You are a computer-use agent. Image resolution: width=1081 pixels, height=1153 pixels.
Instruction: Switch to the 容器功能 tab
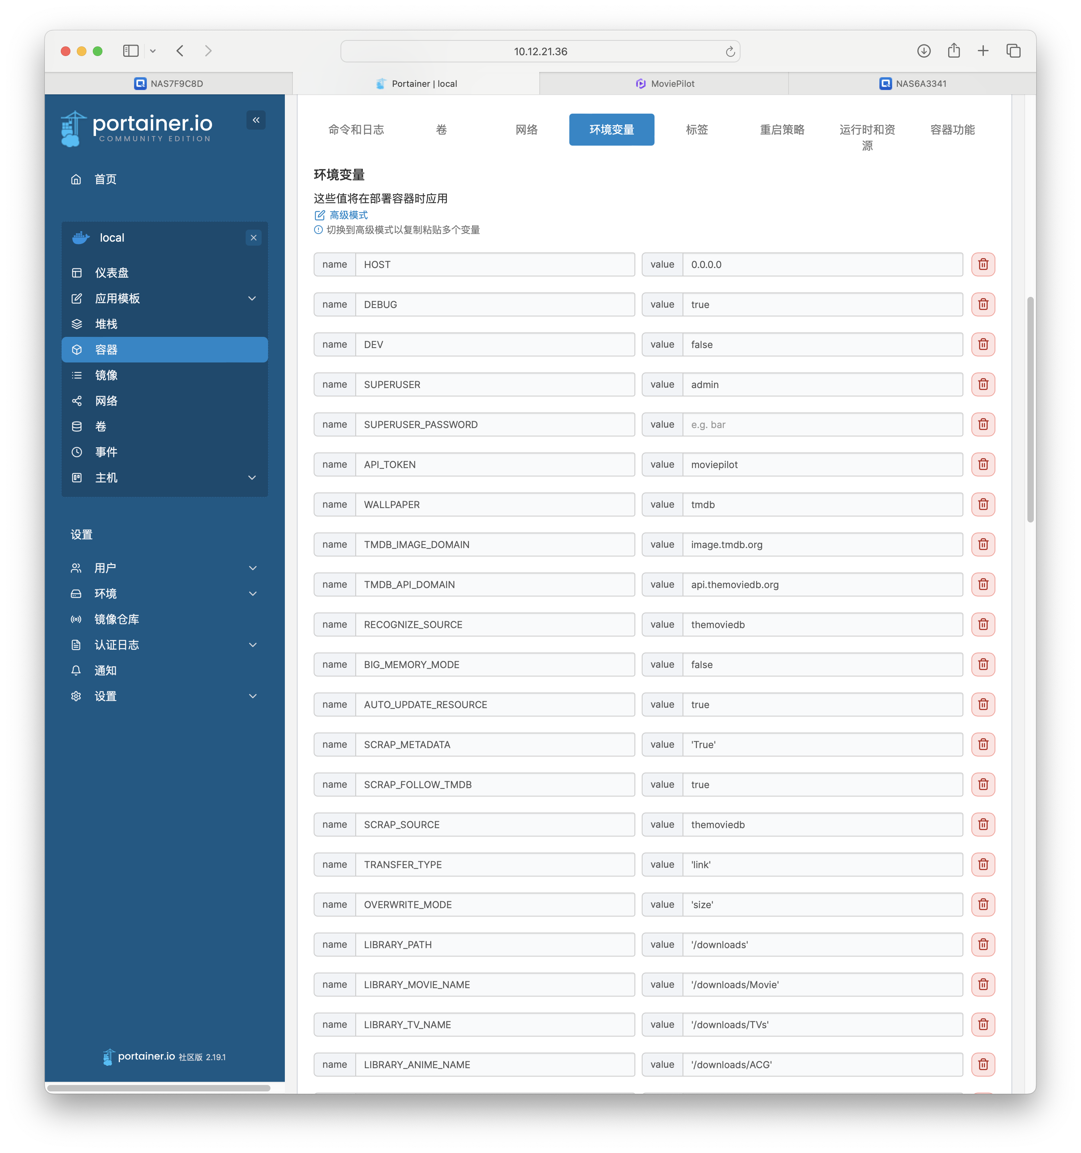[952, 129]
